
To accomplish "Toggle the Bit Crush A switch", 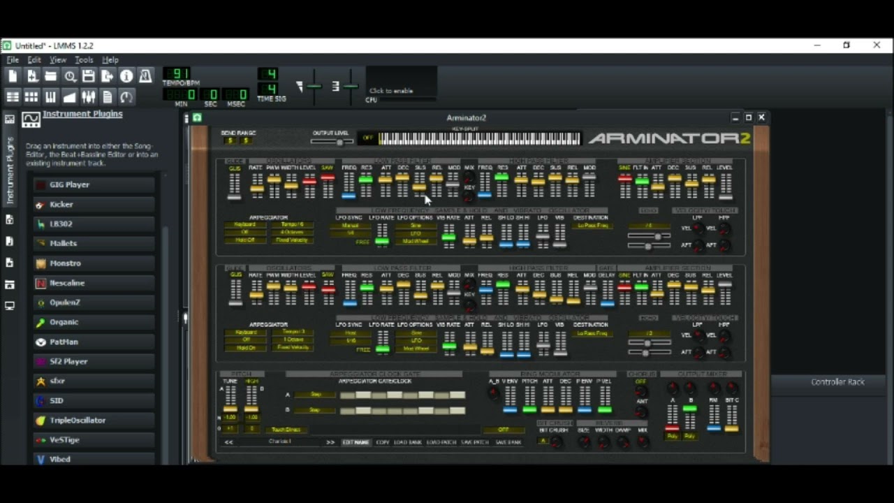I will [x=543, y=441].
